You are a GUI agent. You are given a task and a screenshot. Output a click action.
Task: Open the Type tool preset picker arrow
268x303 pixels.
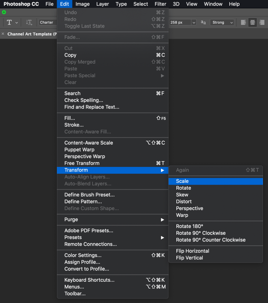coord(17,23)
